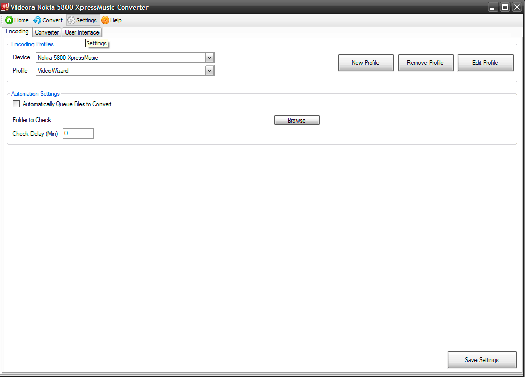
Task: Open the Profile dropdown arrow
Action: point(210,71)
